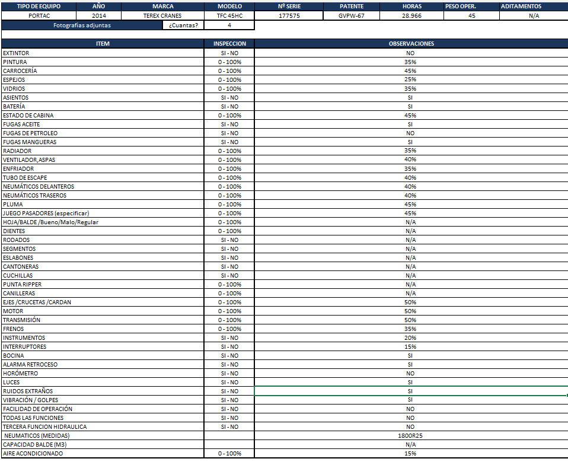The height and width of the screenshot is (465, 568).
Task: Select the ¿Cuantas? label cell
Action: (x=183, y=25)
